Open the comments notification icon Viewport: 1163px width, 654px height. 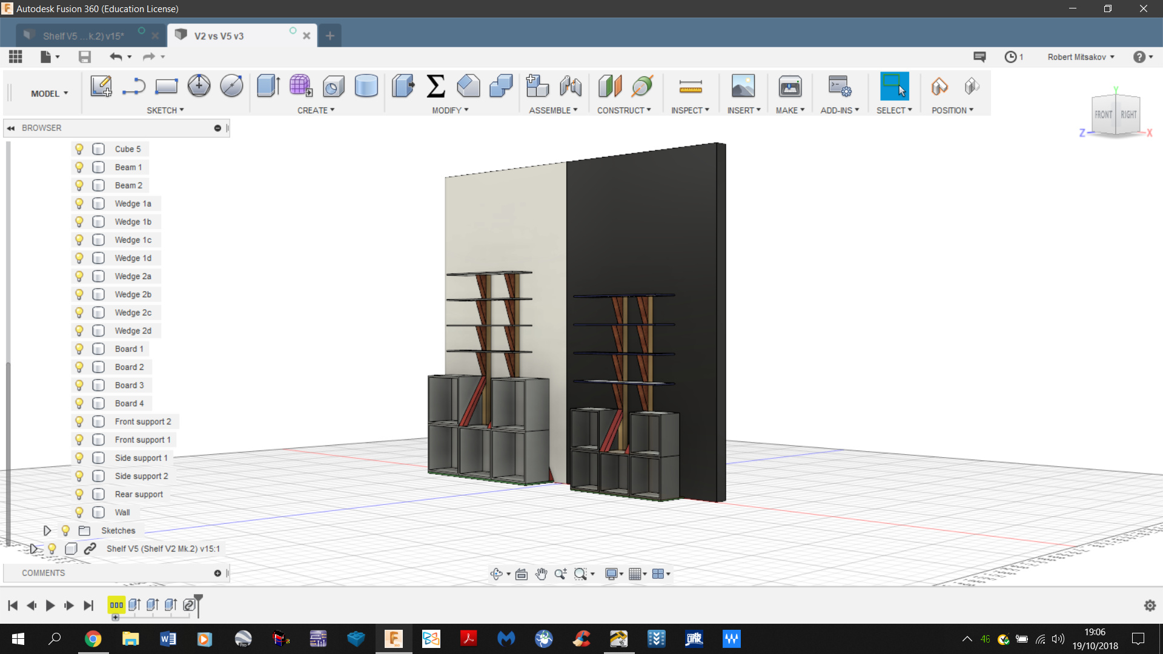(x=979, y=57)
